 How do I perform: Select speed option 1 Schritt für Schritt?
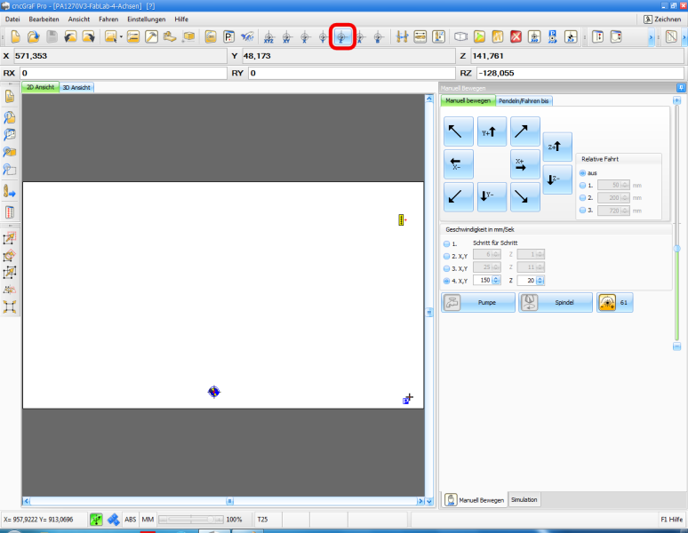tap(447, 243)
